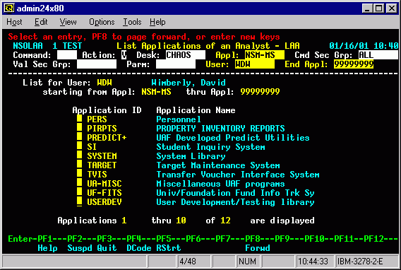Image resolution: width=401 pixels, height=270 pixels.
Task: Click Transfer Voucher Interface System name
Action: pos(238,175)
